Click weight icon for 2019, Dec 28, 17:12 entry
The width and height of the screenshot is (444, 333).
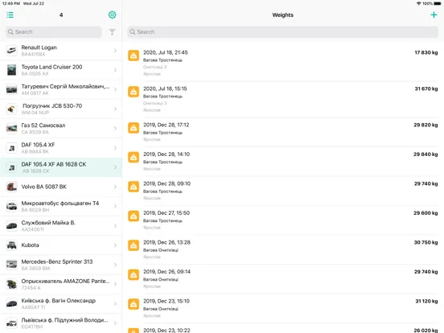pos(134,128)
